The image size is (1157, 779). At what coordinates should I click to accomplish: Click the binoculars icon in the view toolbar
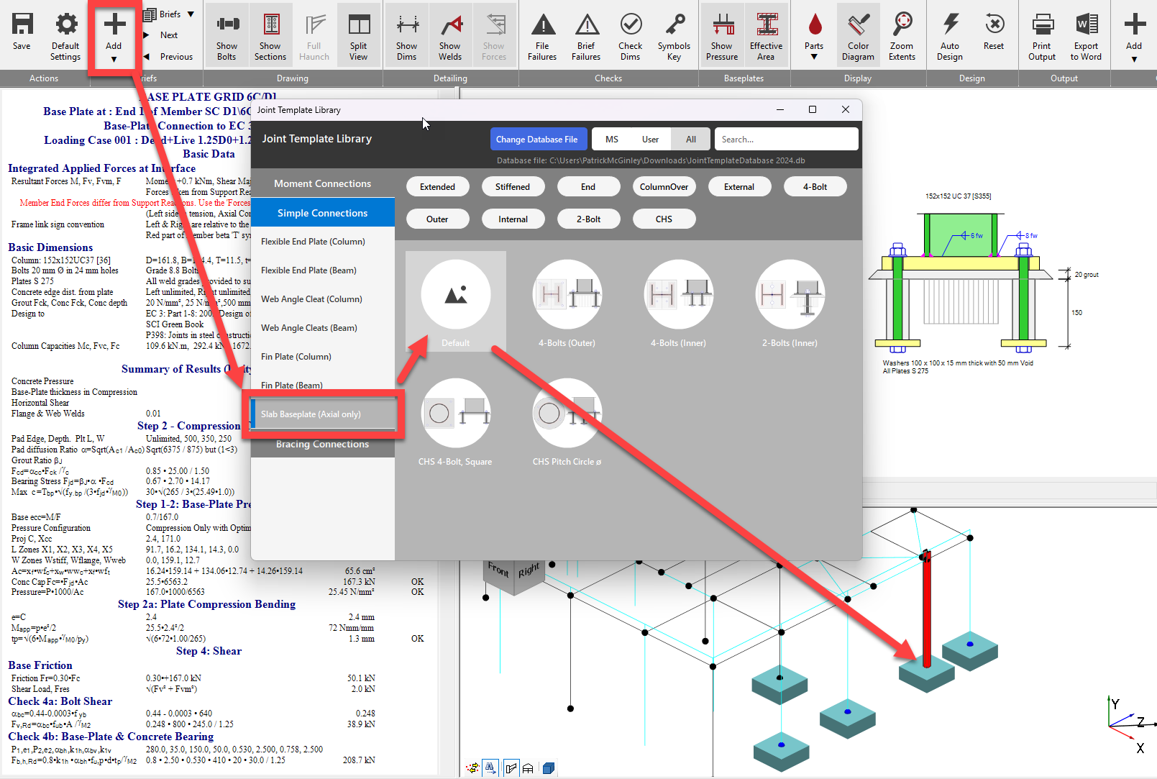pyautogui.click(x=490, y=768)
